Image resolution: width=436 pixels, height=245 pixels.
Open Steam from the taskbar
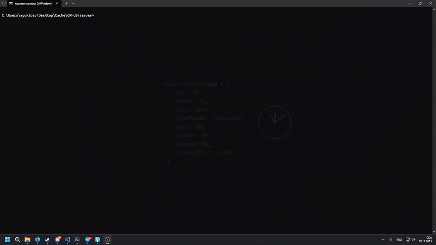pyautogui.click(x=47, y=239)
